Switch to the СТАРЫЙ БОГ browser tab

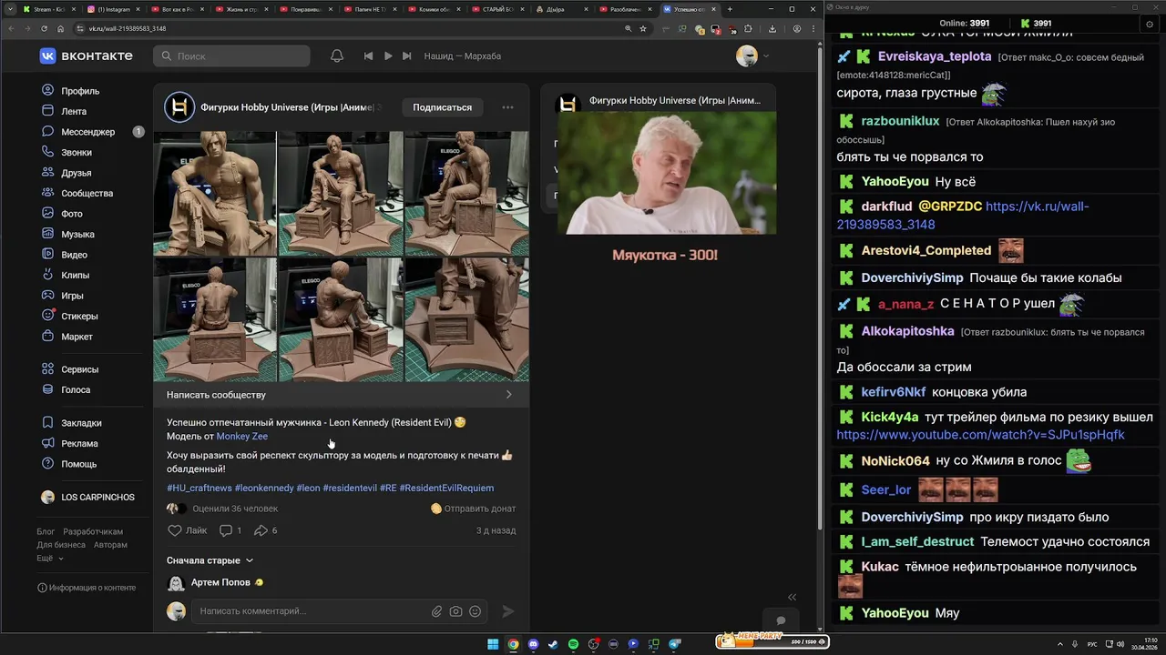coord(499,9)
